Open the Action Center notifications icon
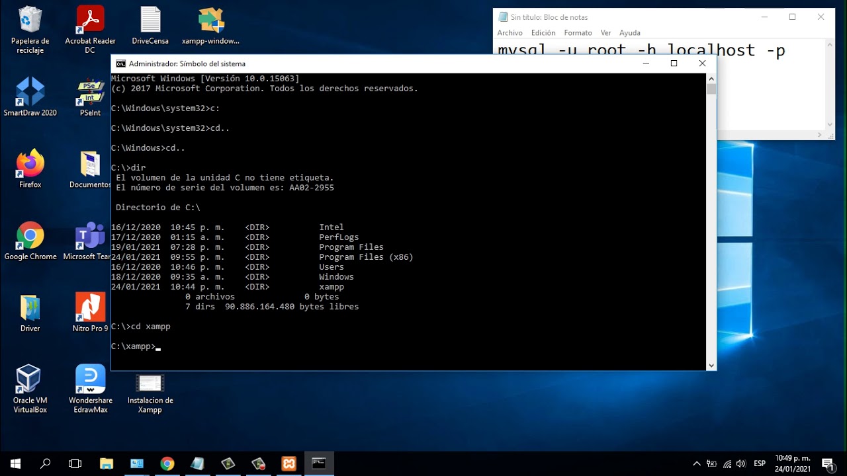Screen dimensions: 847x476 coord(827,463)
